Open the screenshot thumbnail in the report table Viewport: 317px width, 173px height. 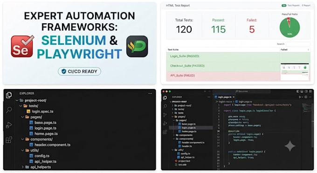pos(295,71)
